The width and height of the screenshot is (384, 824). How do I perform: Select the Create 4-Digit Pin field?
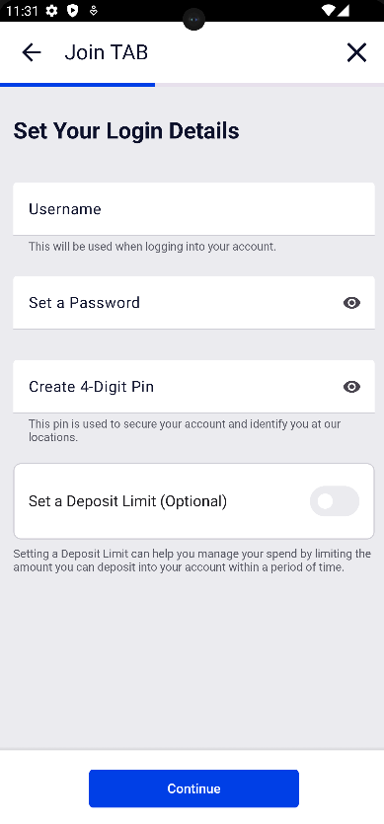click(x=193, y=386)
